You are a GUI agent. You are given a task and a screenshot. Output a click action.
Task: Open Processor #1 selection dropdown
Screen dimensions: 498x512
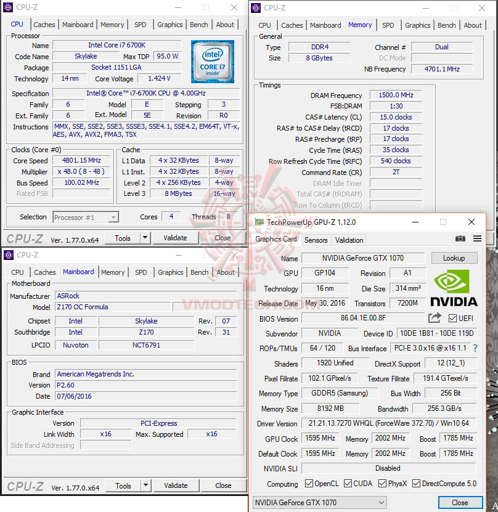[86, 217]
